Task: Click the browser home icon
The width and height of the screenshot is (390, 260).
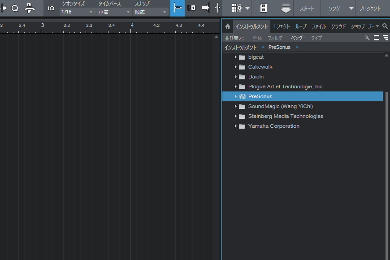Action: tap(228, 26)
